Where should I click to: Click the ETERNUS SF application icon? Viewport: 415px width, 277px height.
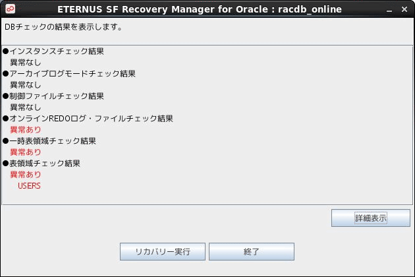point(10,9)
